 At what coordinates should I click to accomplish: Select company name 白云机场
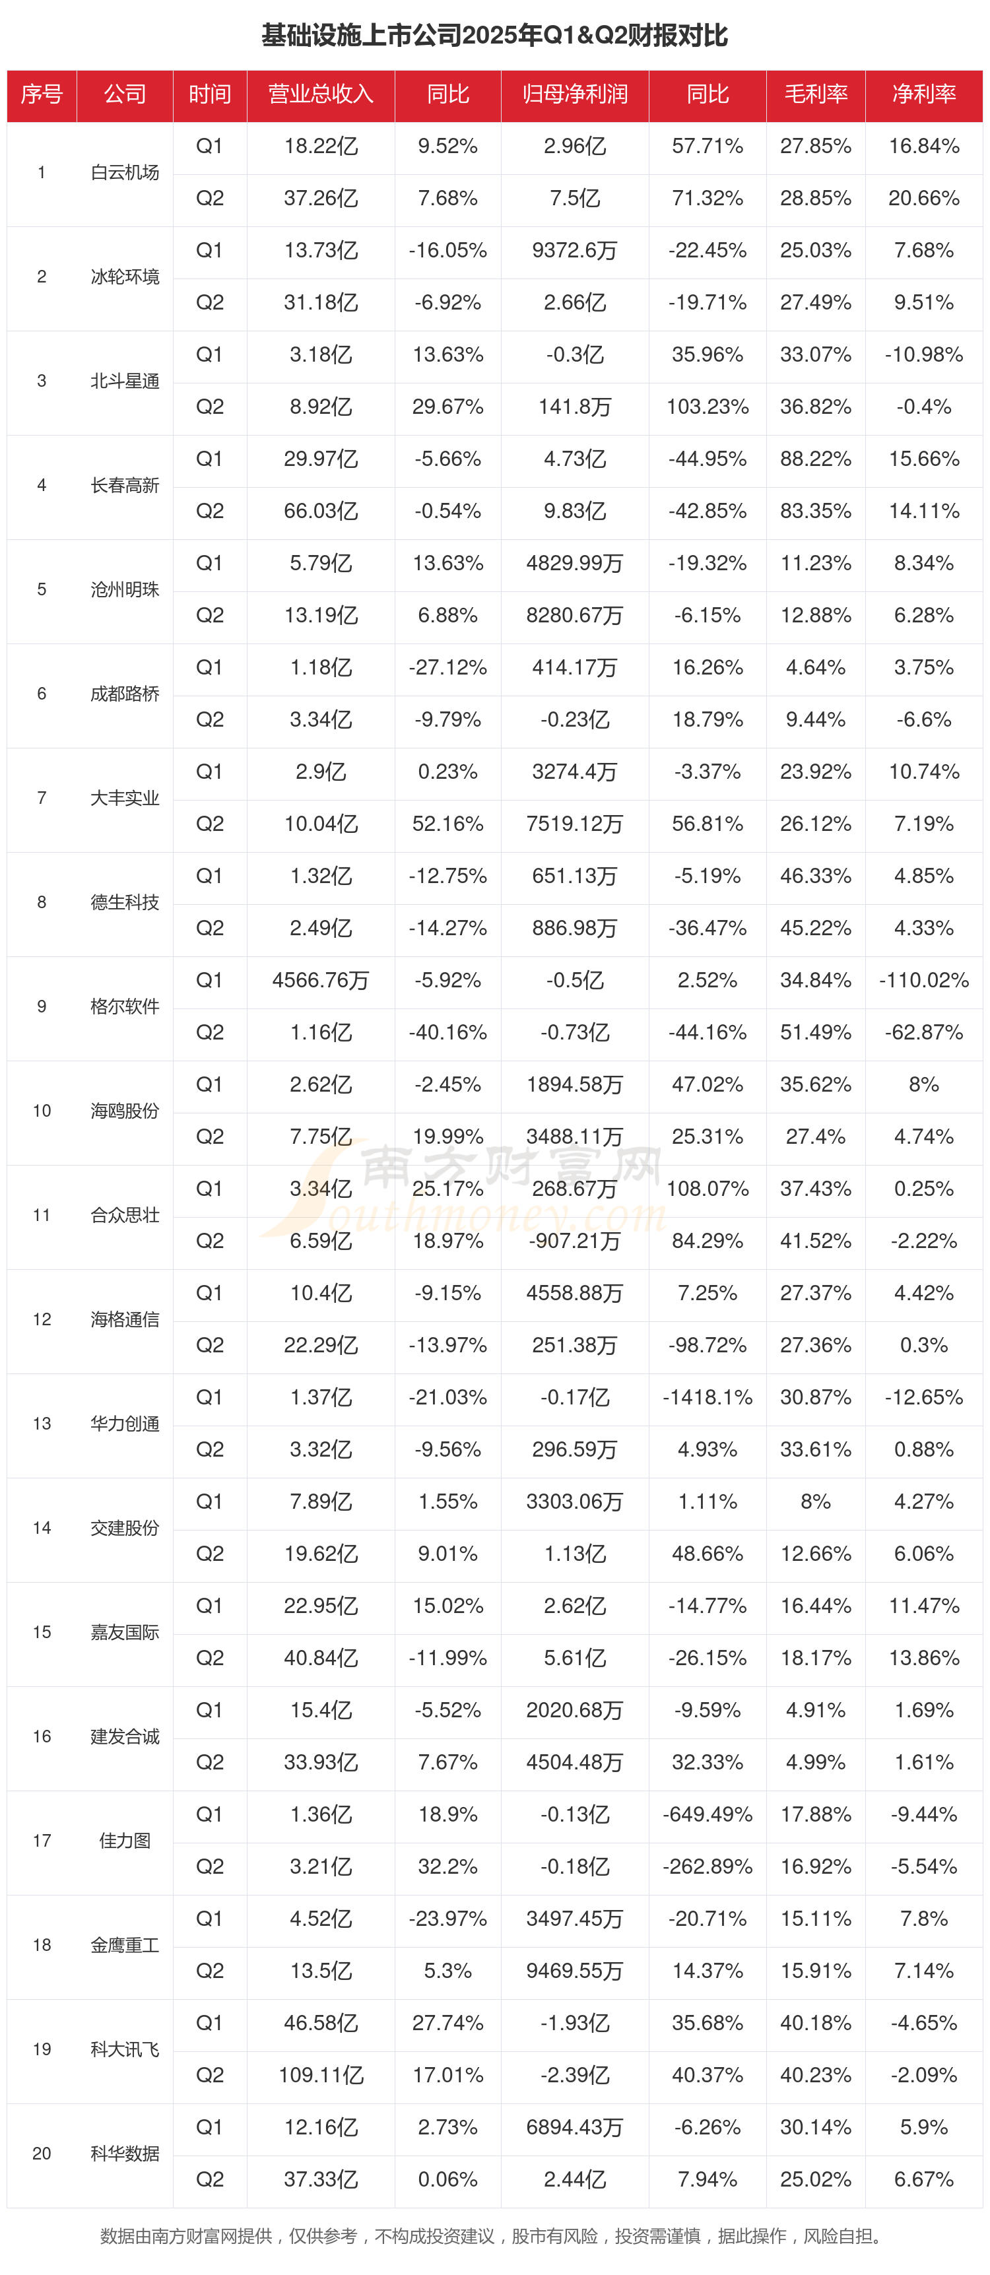pyautogui.click(x=125, y=172)
